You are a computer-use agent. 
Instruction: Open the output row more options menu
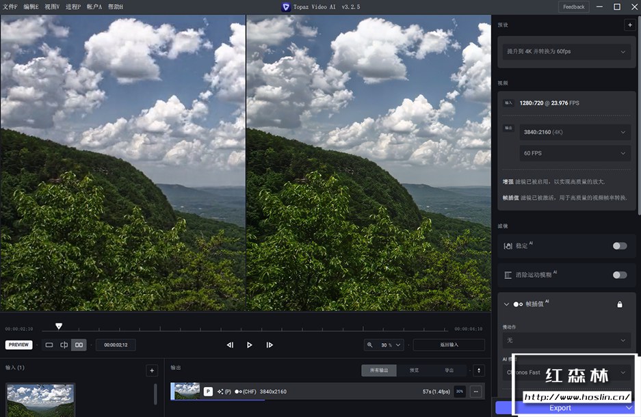click(x=476, y=392)
